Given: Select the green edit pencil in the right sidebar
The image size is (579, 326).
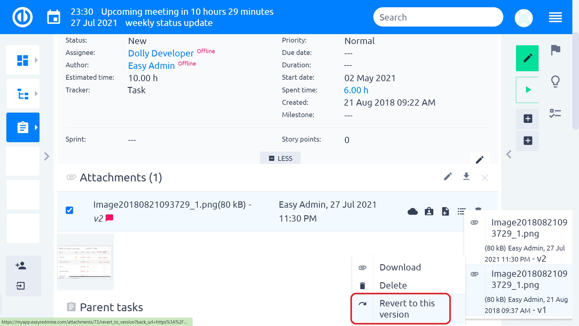Looking at the screenshot, I should tap(527, 58).
